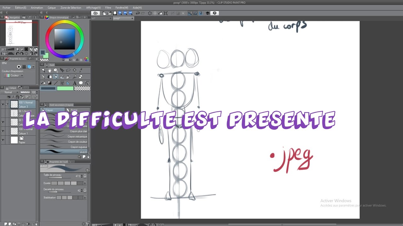Click the delete layer trash icon
This screenshot has width=403, height=226.
(36, 224)
